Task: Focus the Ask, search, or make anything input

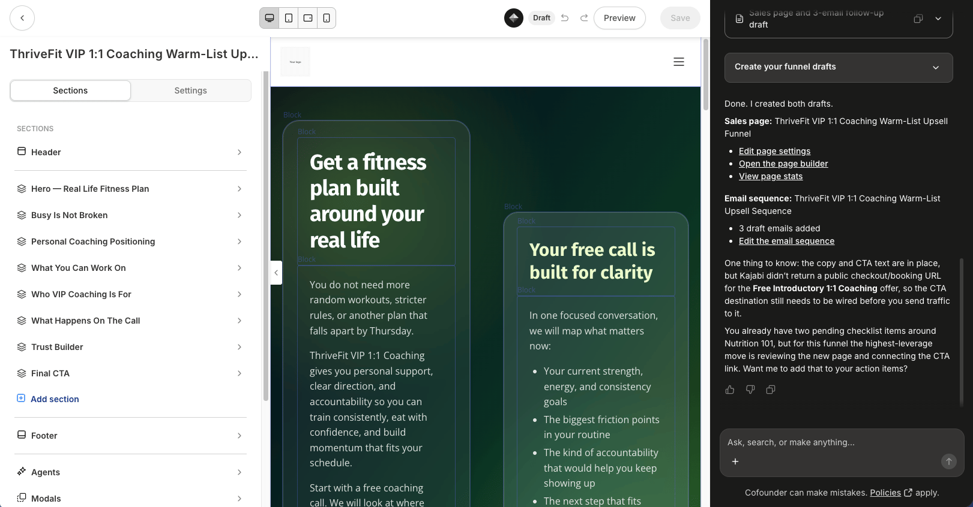Action: pyautogui.click(x=842, y=442)
